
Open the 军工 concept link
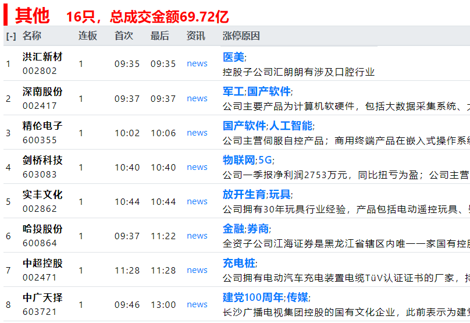tap(233, 91)
